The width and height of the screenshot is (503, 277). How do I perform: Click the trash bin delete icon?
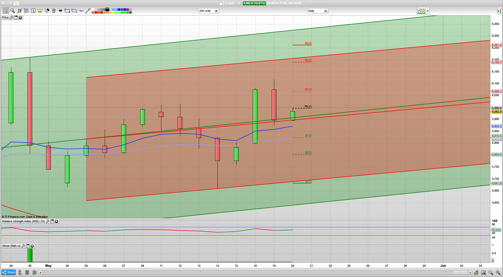coord(54,11)
